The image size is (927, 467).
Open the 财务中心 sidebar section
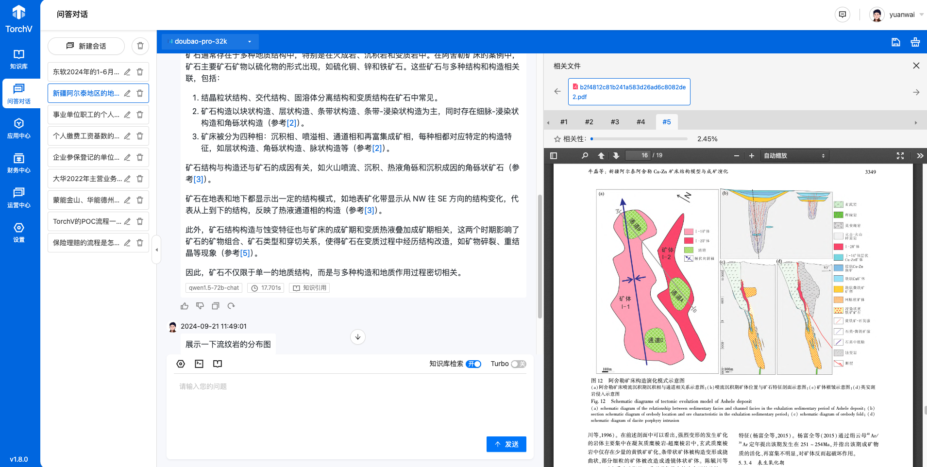19,163
